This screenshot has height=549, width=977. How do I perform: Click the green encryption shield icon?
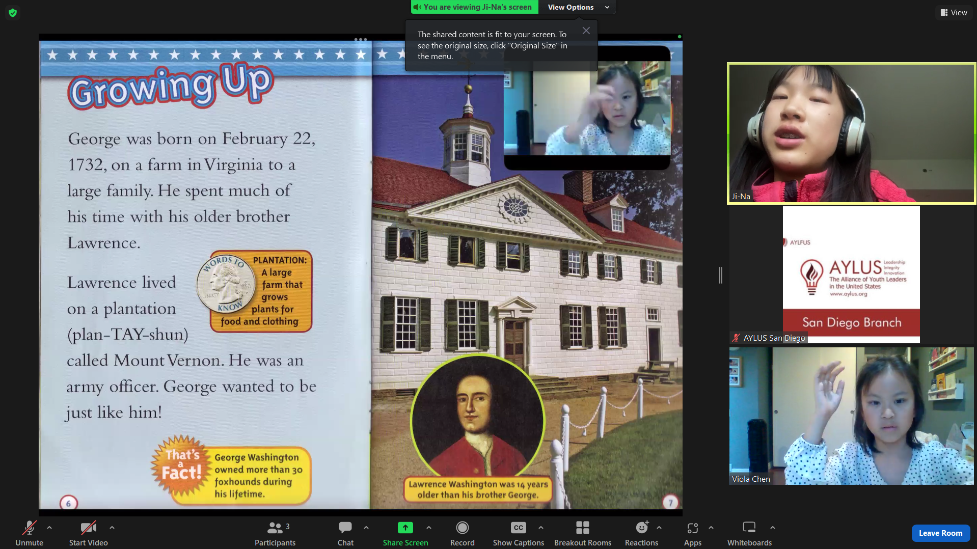tap(13, 13)
